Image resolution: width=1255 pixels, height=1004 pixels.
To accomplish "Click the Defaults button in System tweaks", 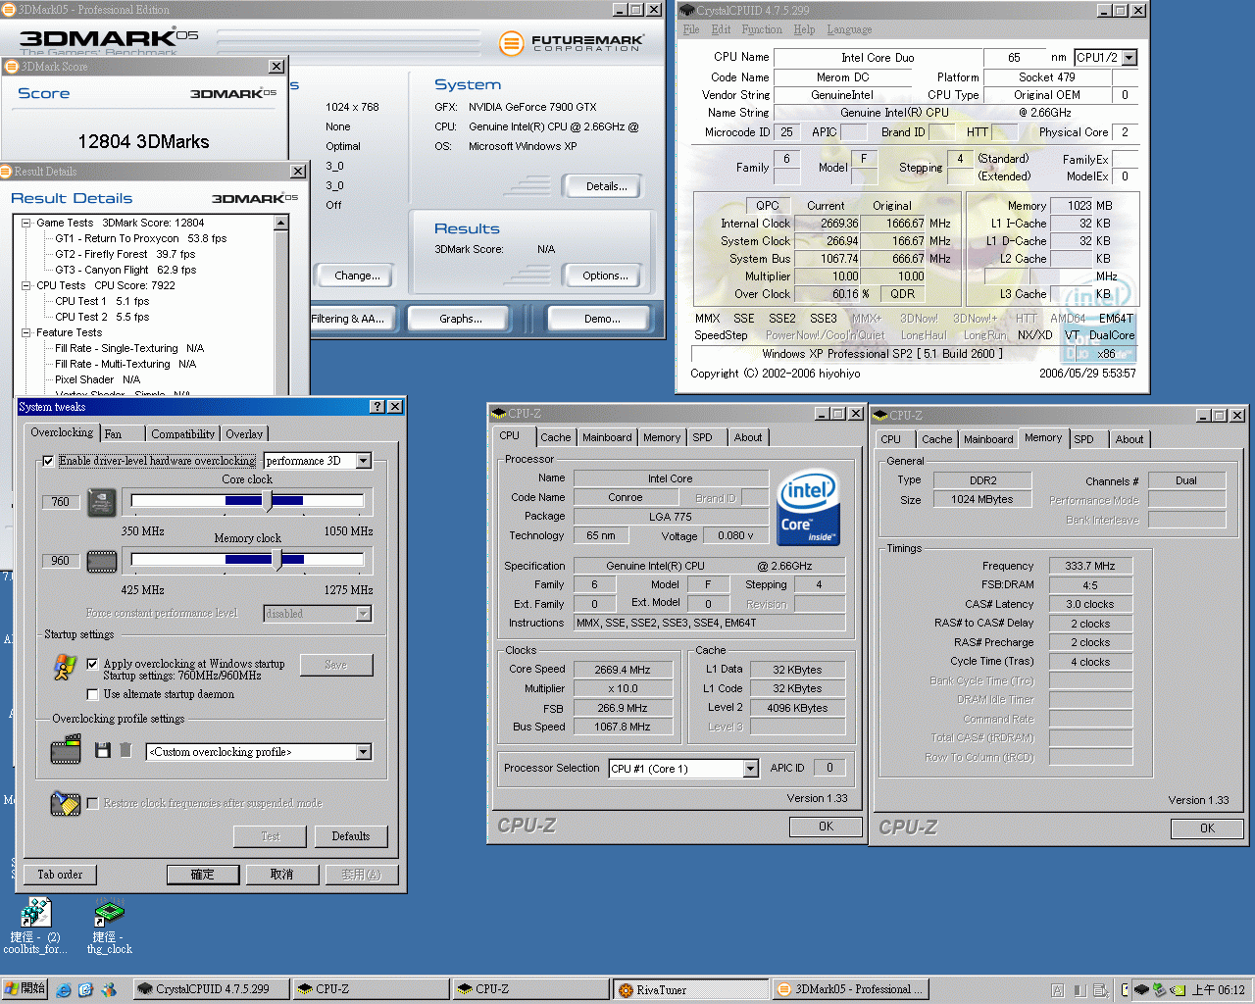I will (x=350, y=836).
